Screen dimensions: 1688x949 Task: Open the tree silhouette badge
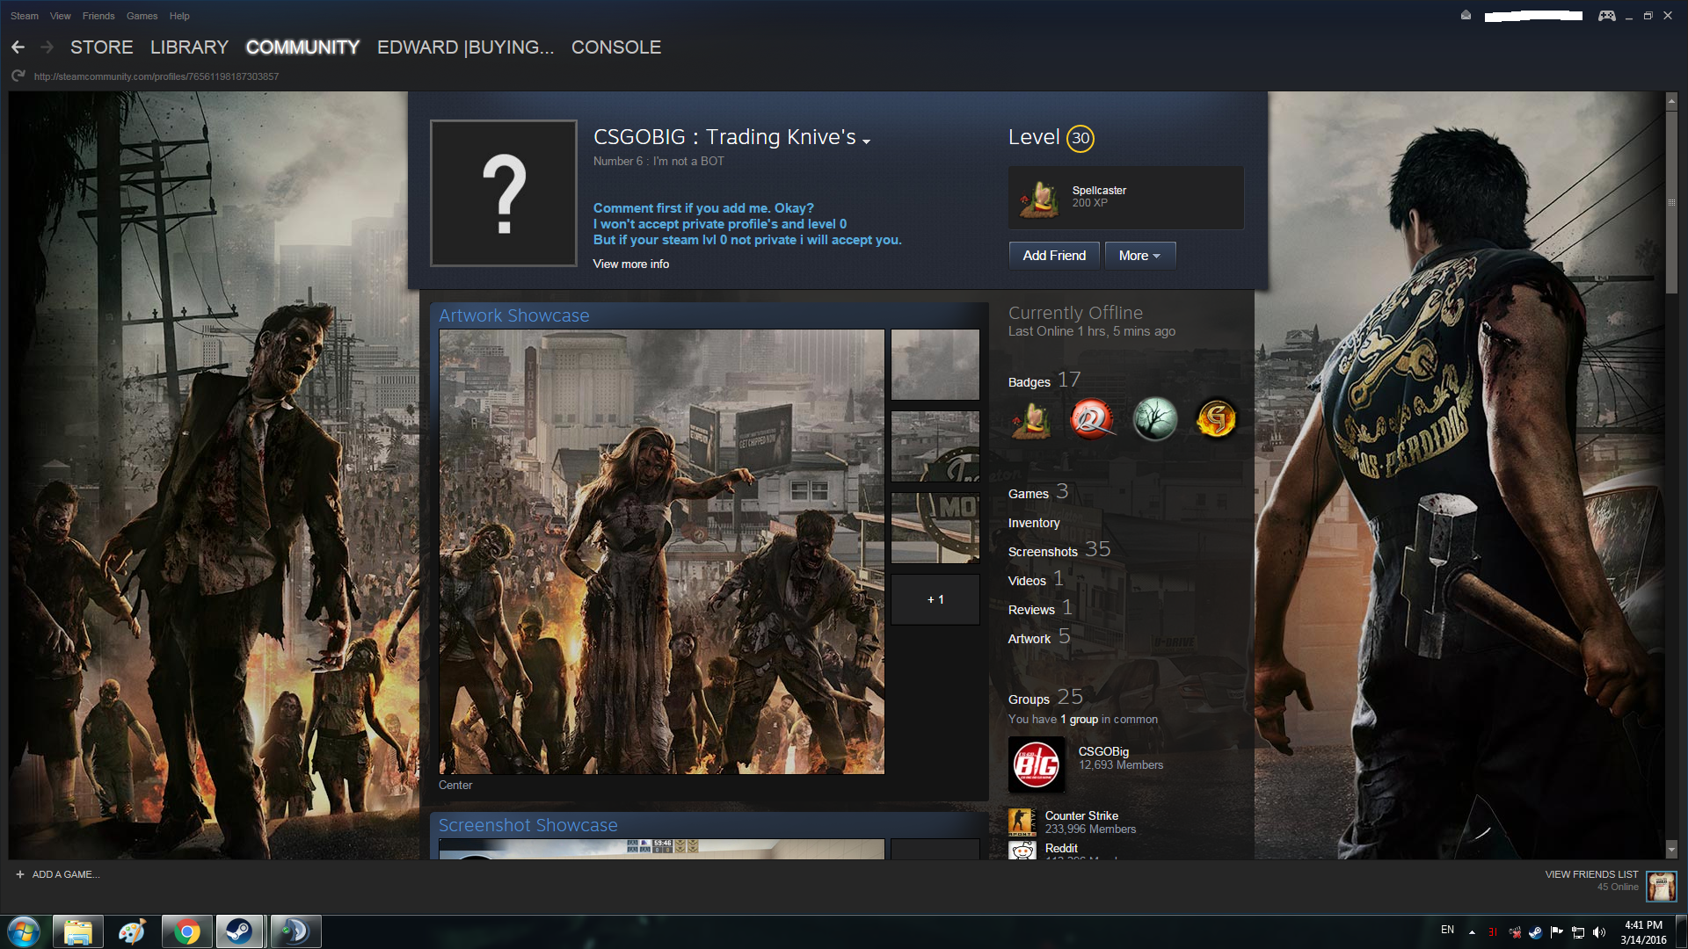click(1154, 419)
